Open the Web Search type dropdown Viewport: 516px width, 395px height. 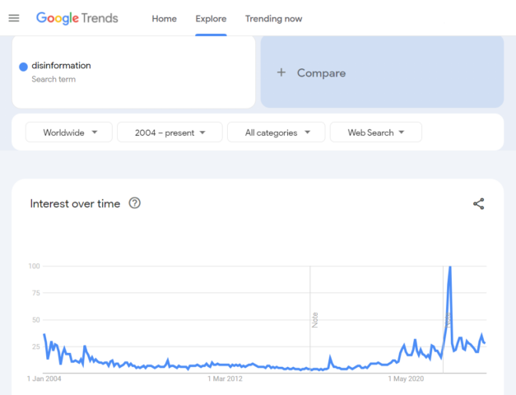click(375, 132)
